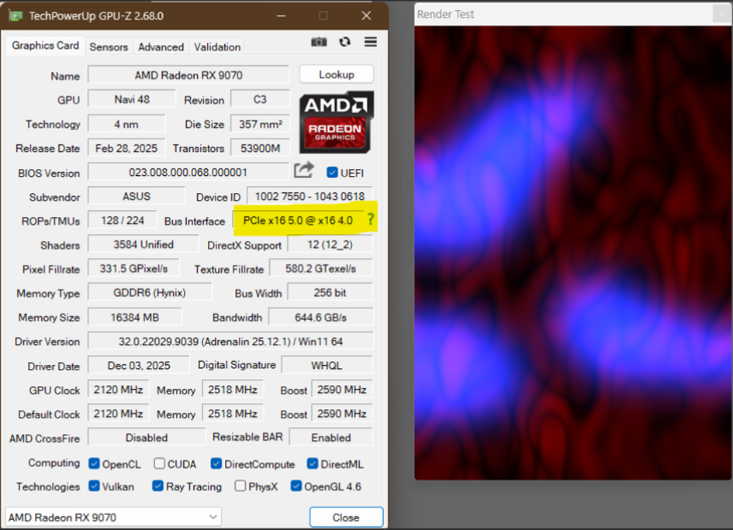733x530 pixels.
Task: Toggle the CUDA checkbox
Action: 160,463
